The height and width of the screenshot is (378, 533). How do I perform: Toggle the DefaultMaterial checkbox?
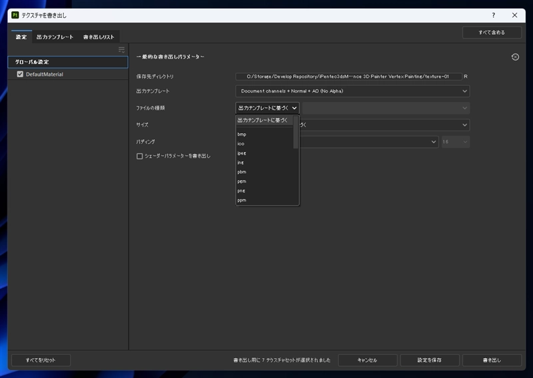pos(20,74)
